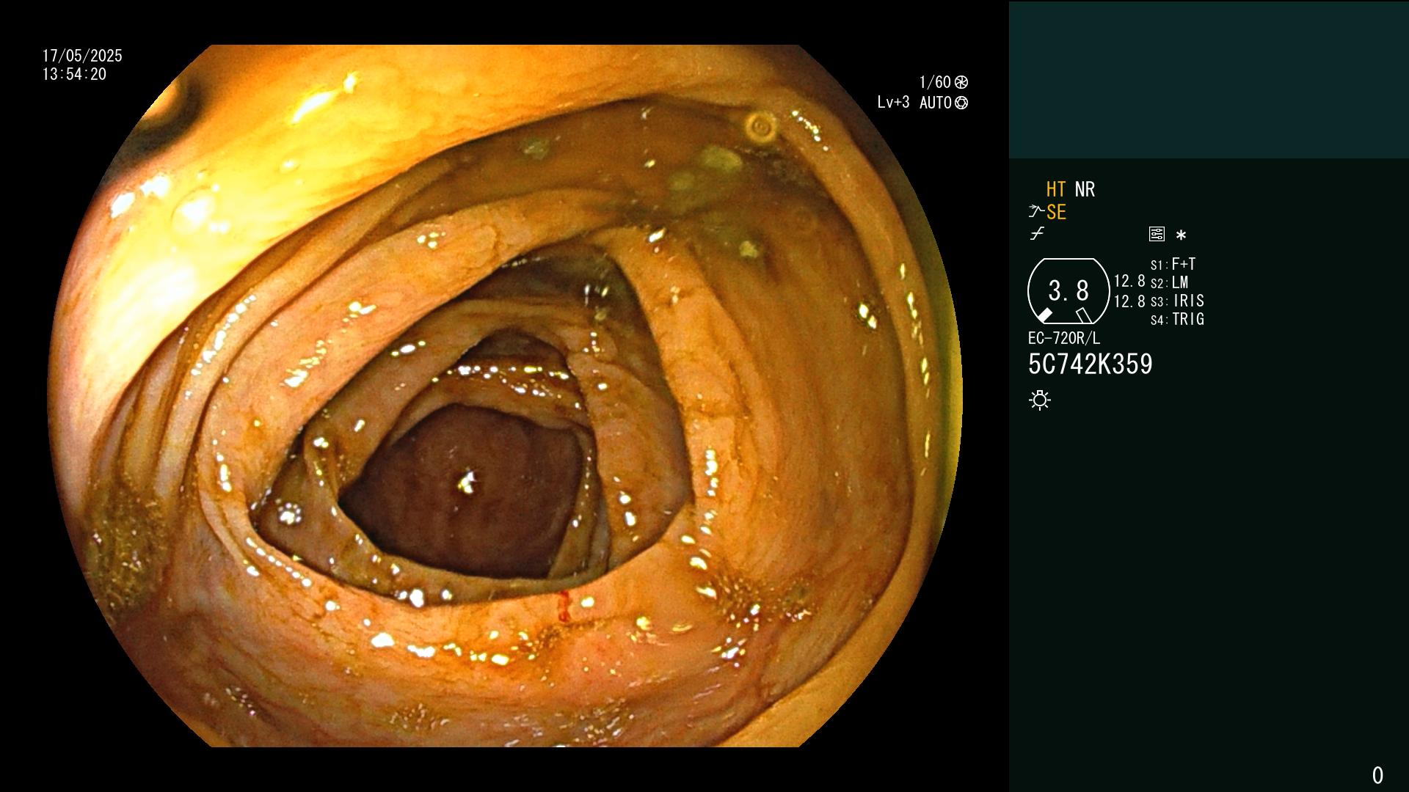Image resolution: width=1409 pixels, height=792 pixels.
Task: Click the light source lamp icon
Action: pos(1040,400)
